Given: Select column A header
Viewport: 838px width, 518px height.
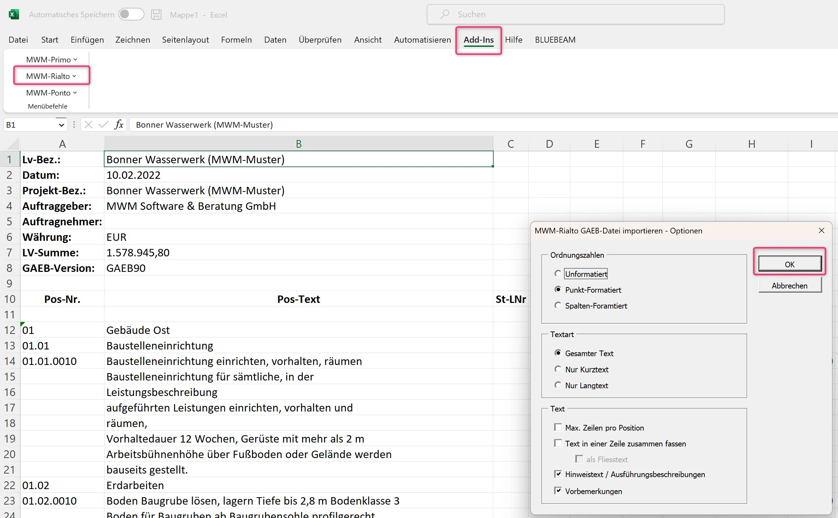Looking at the screenshot, I should click(62, 144).
